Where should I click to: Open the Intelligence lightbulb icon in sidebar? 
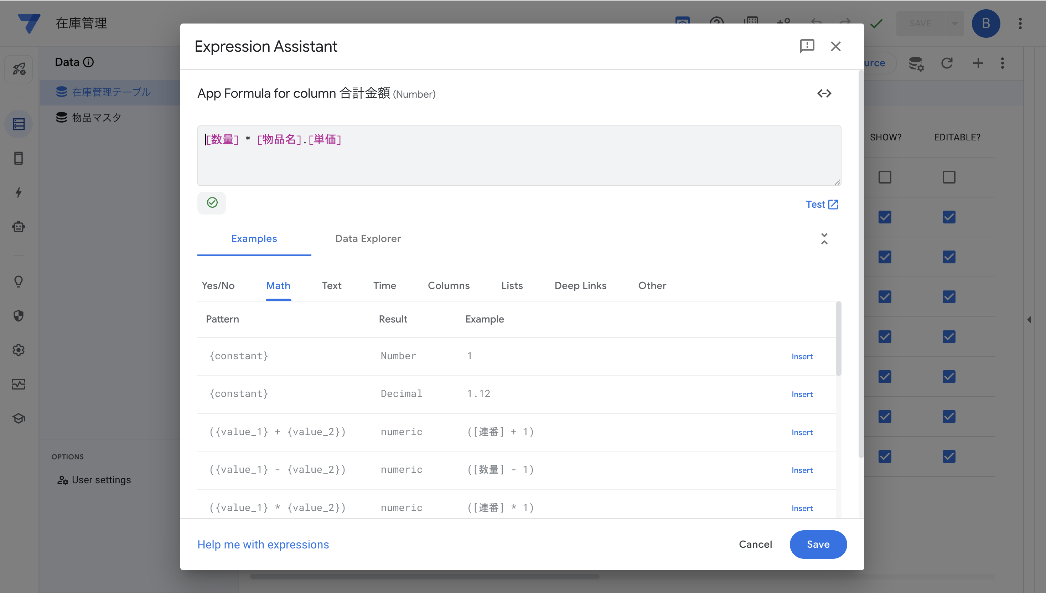[x=19, y=282]
